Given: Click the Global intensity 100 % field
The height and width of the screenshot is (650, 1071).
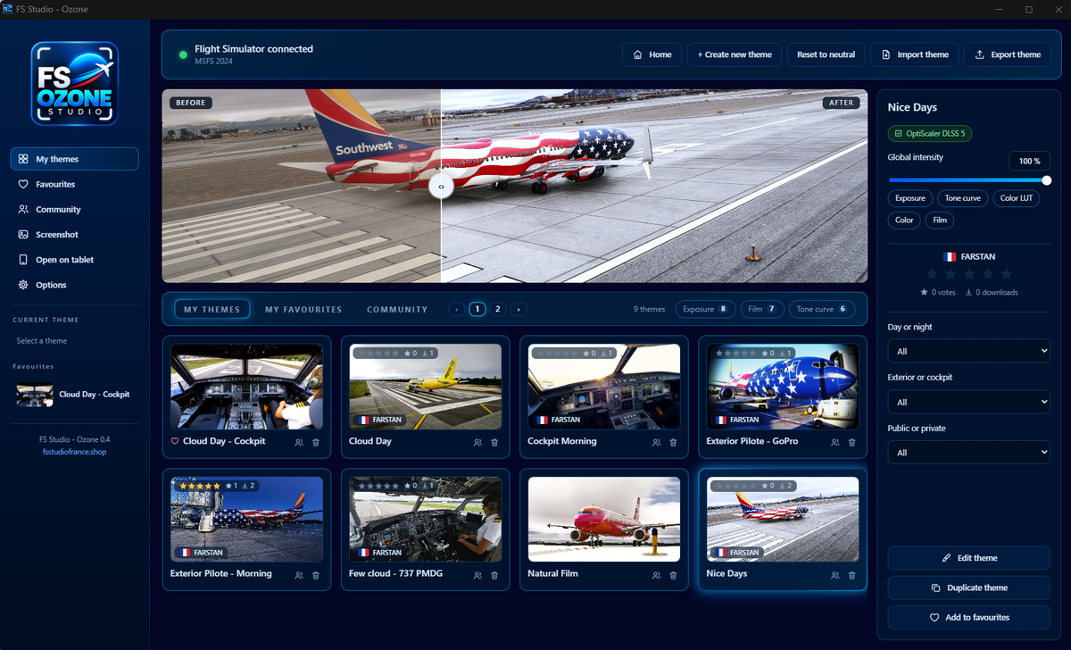Looking at the screenshot, I should (1029, 161).
